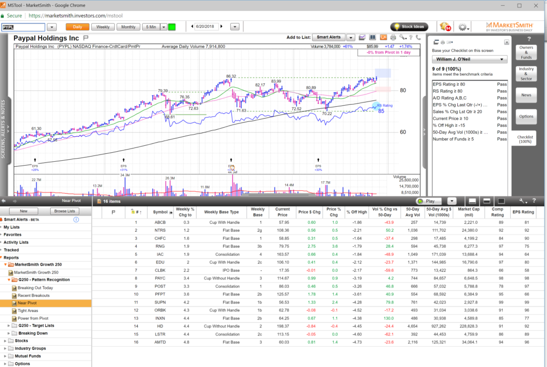Viewport: 547px width, 367px height.
Task: Flag the Paypal Holdings chart title
Action: pos(86,38)
